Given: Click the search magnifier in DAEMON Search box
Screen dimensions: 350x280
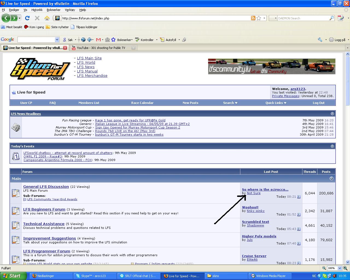Looking at the screenshot, I should [x=332, y=18].
